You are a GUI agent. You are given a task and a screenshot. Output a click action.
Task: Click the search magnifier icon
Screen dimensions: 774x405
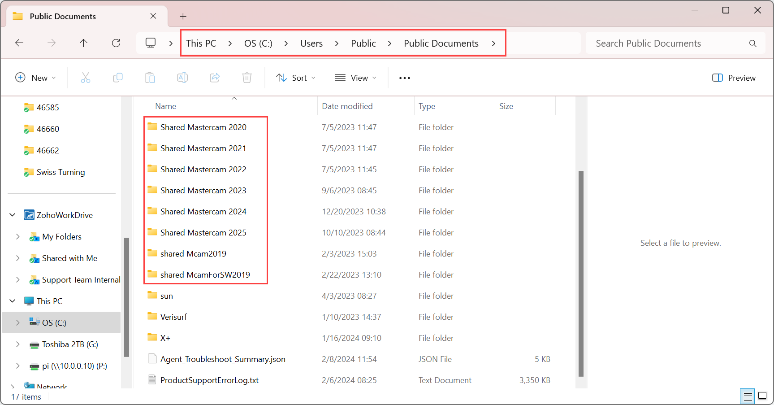(x=753, y=44)
